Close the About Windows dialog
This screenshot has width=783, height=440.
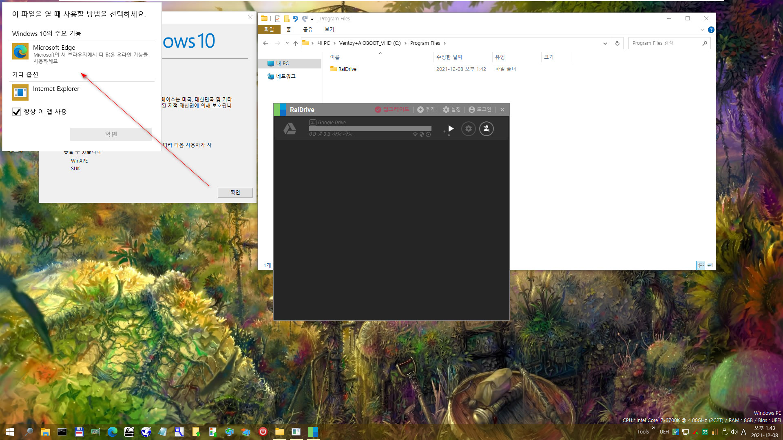pos(250,17)
